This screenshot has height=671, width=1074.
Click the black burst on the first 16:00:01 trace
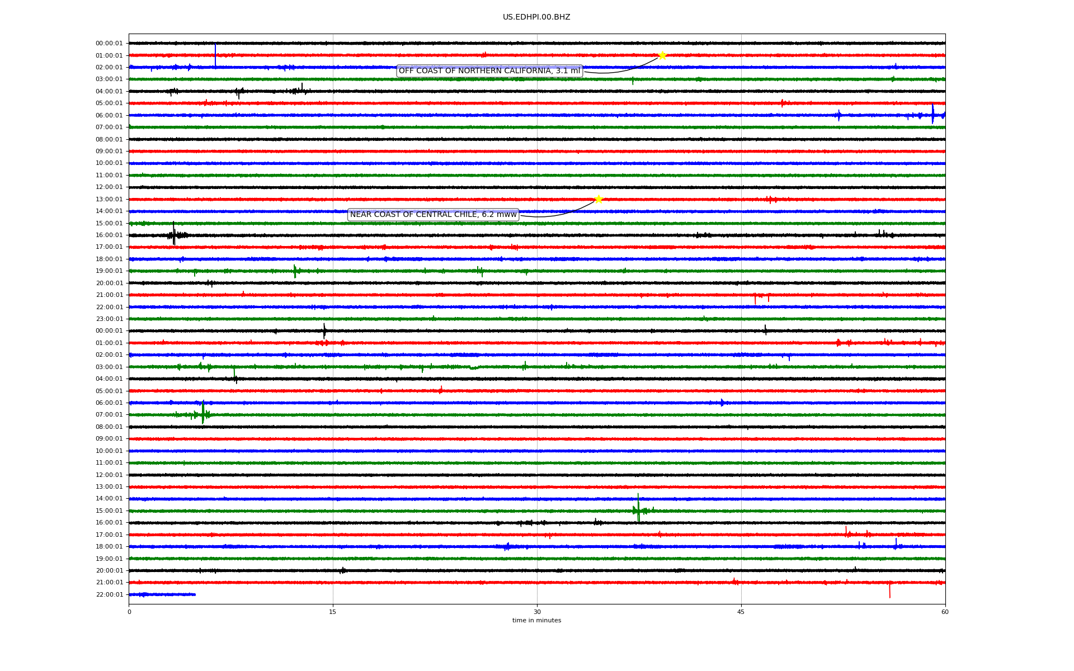[174, 235]
